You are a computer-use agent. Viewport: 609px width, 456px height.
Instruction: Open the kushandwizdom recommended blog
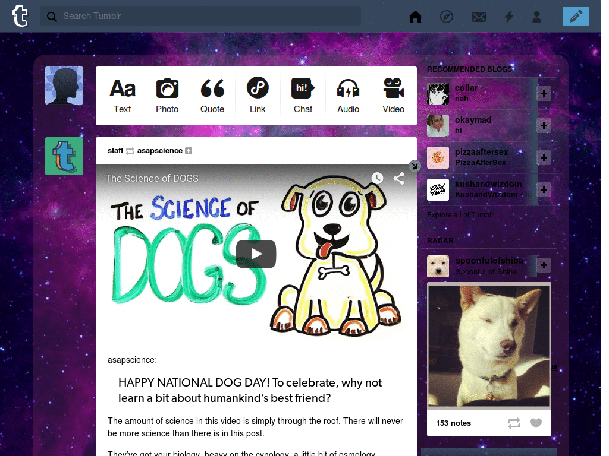[x=488, y=184]
